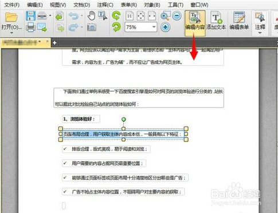Expand the scanner dropdown arrow

click(x=50, y=15)
